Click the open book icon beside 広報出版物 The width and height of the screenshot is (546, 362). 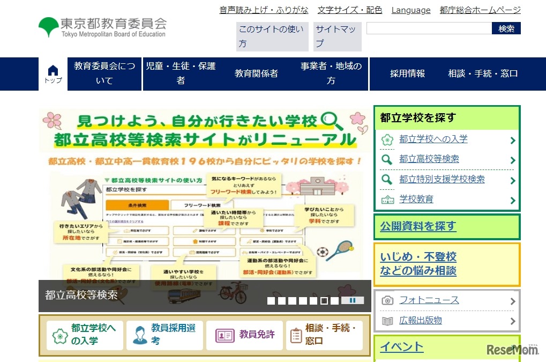(x=387, y=321)
